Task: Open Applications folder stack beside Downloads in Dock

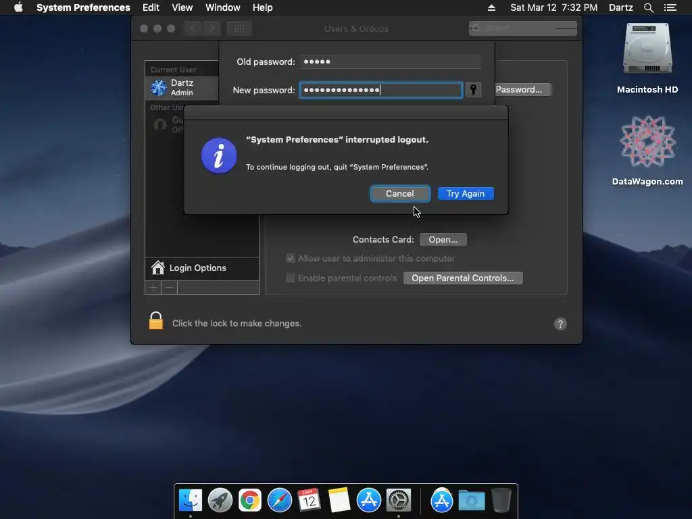Action: click(442, 501)
